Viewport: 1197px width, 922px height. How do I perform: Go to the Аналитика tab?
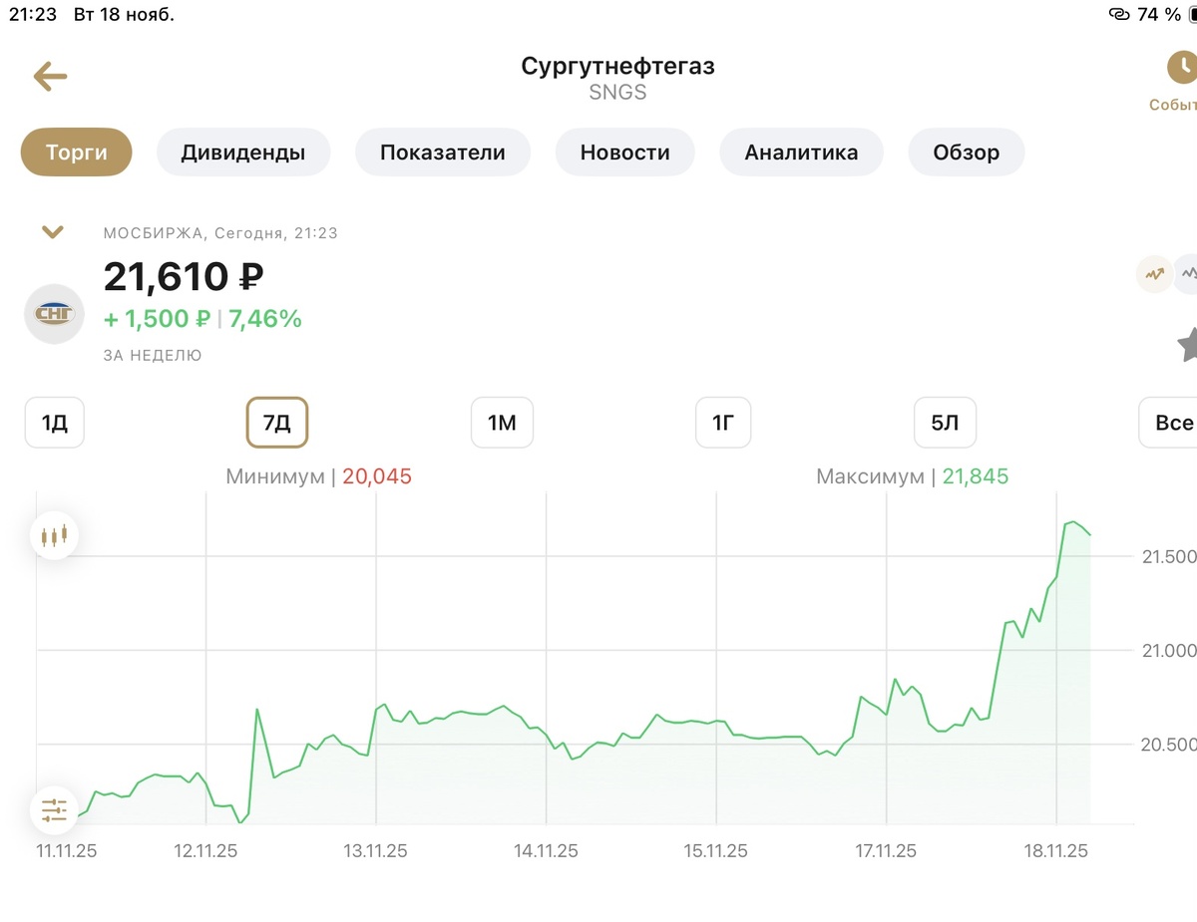tap(801, 153)
